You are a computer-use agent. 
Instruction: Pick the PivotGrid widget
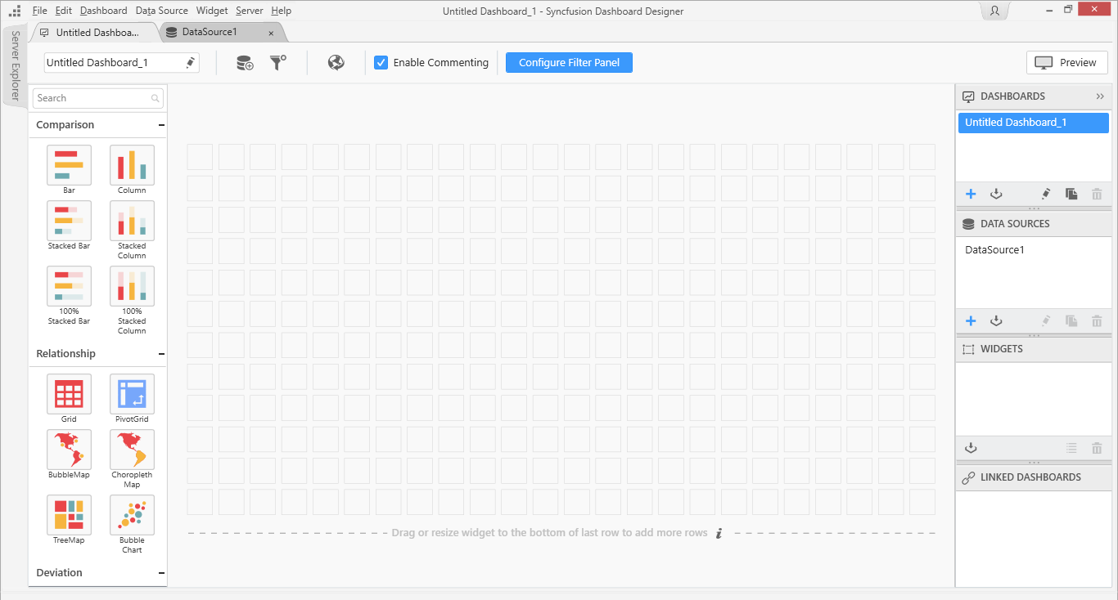coord(132,394)
